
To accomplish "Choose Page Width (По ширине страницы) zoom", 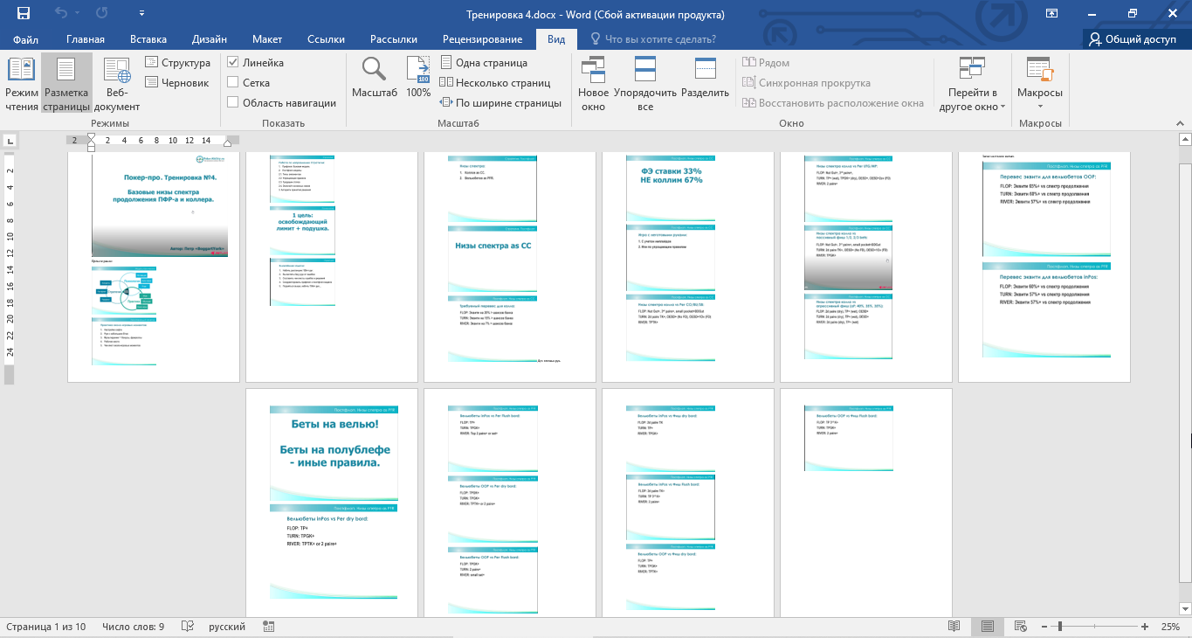I will tap(500, 103).
